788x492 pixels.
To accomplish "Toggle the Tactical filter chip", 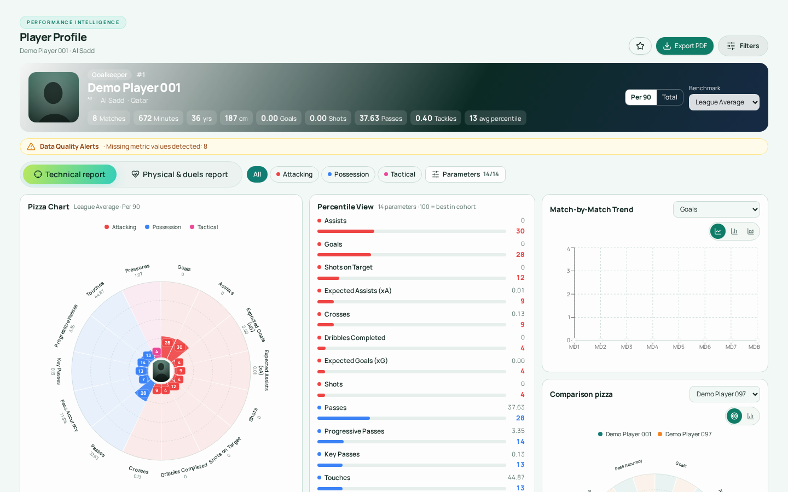I will (399, 174).
